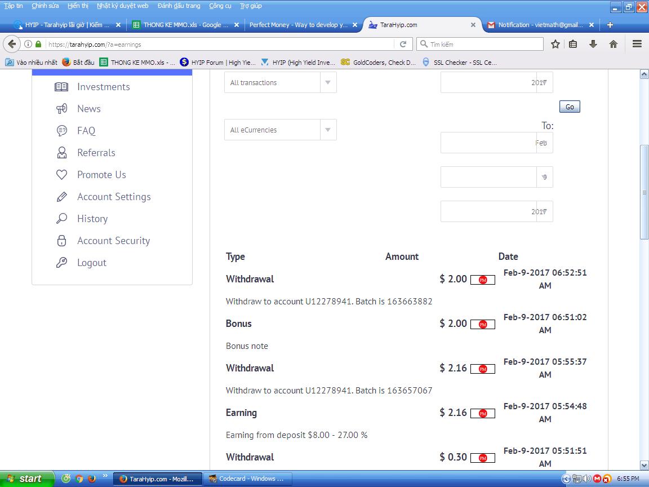This screenshot has width=649, height=487.
Task: Click the tarahyip.com address bar
Action: (219, 45)
